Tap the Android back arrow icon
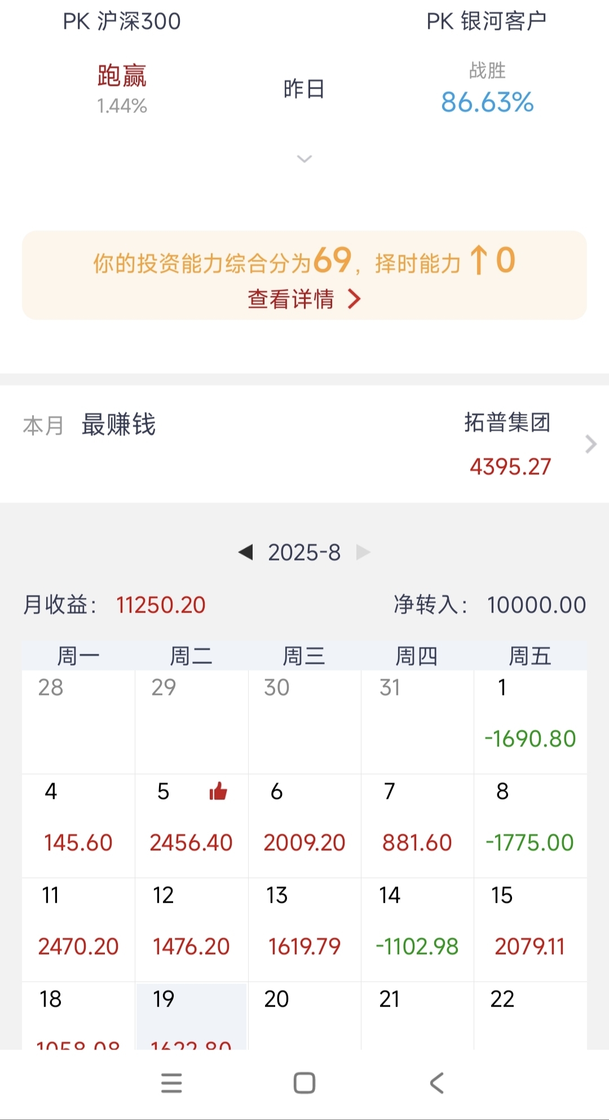 (x=437, y=1083)
